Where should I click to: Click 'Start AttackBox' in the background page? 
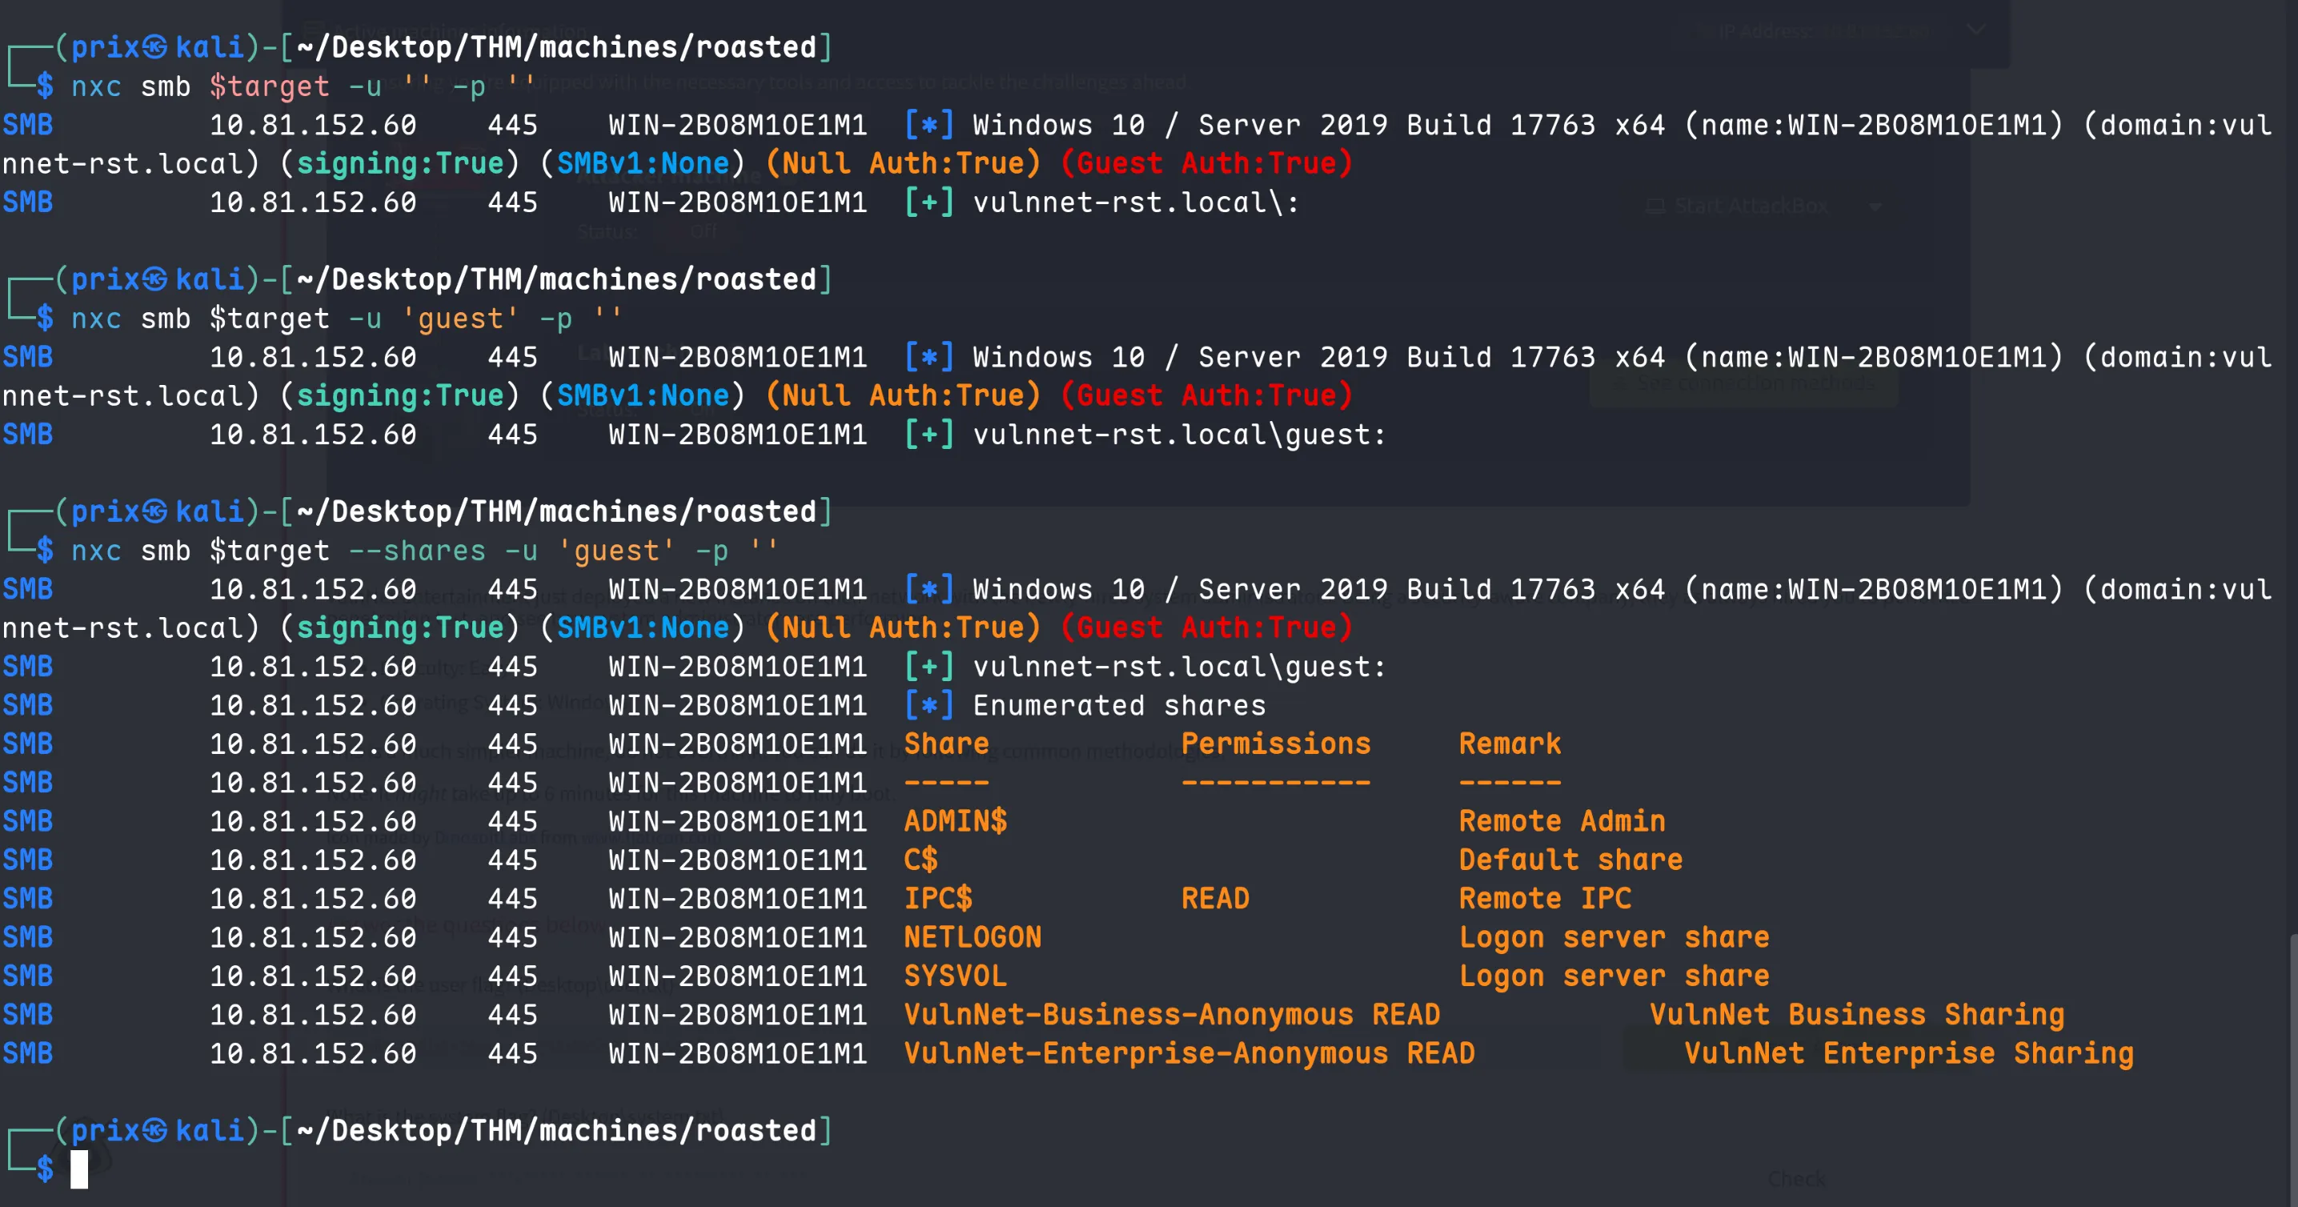(1751, 206)
